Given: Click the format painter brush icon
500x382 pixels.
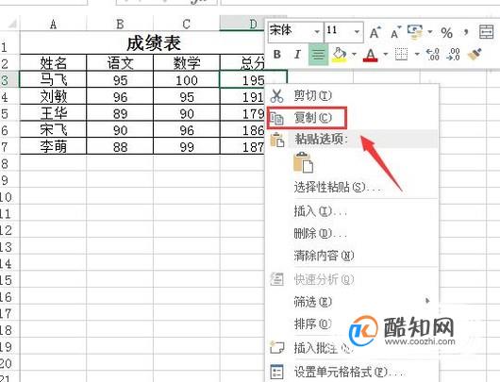Looking at the screenshot, I should pos(475,55).
